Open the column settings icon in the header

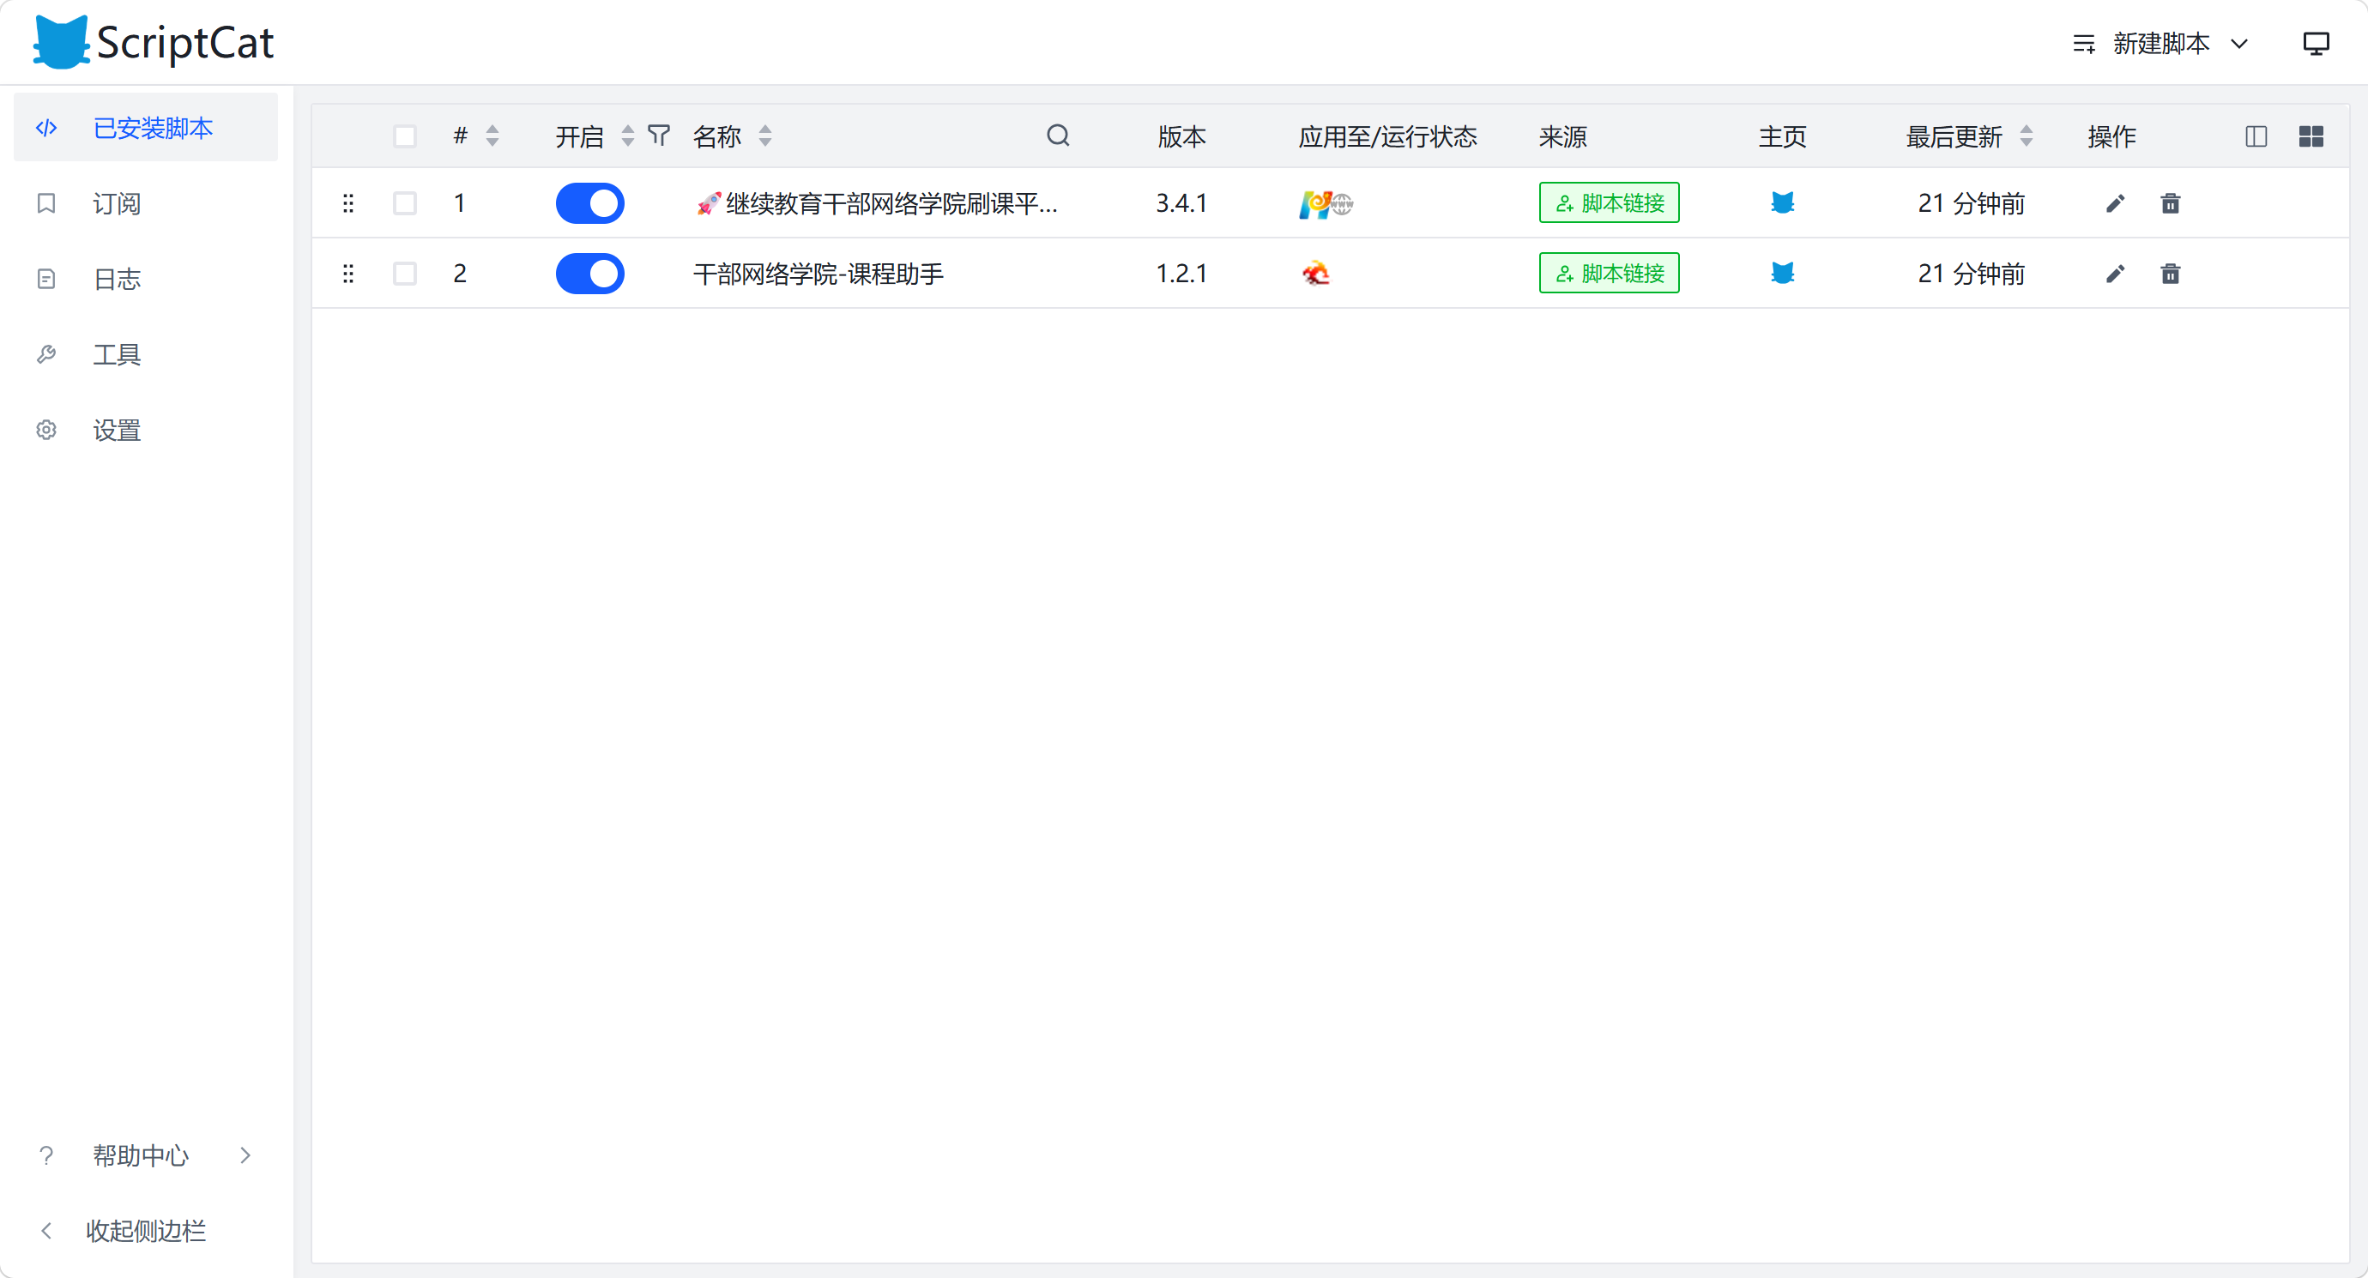[x=2255, y=136]
